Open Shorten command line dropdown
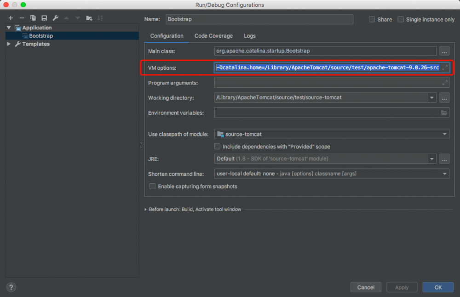 [332, 174]
